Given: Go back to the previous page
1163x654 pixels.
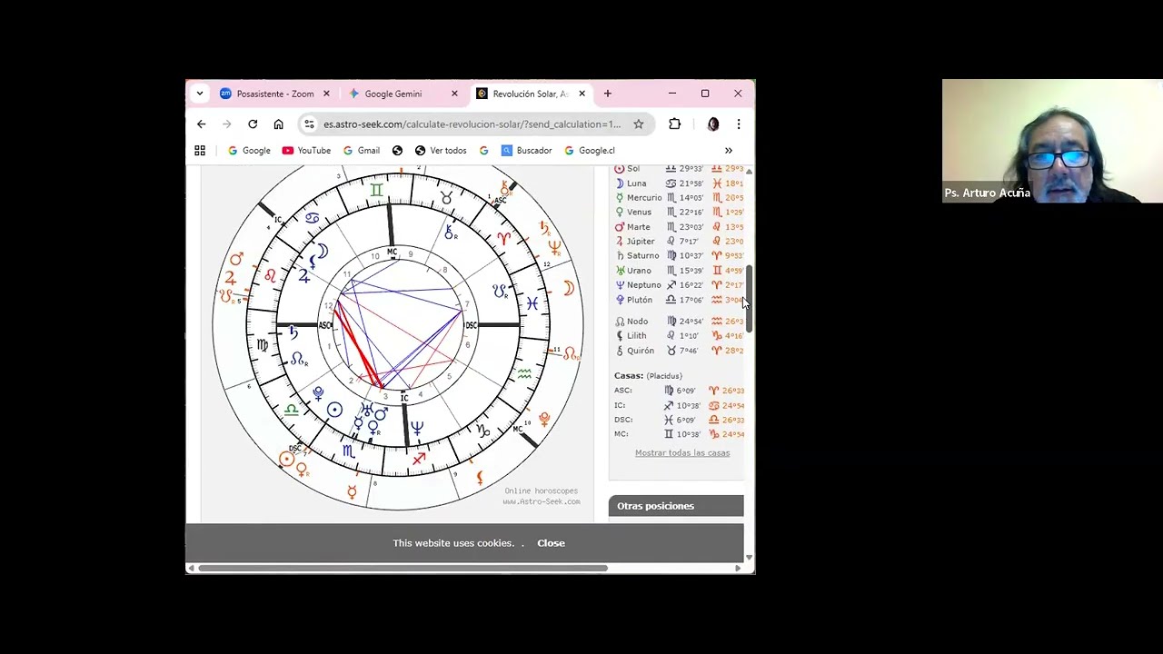Looking at the screenshot, I should 201,124.
